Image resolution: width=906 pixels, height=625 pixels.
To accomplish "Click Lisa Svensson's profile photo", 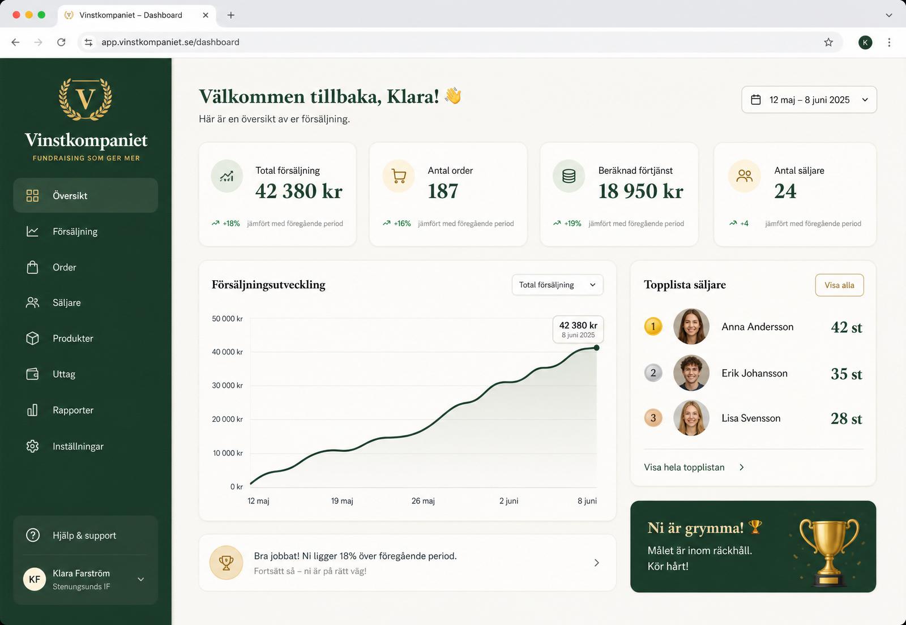I will tap(691, 418).
